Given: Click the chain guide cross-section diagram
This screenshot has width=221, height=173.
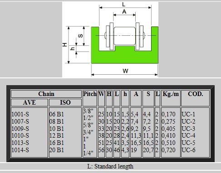Looking at the screenshot, I should (110, 39).
